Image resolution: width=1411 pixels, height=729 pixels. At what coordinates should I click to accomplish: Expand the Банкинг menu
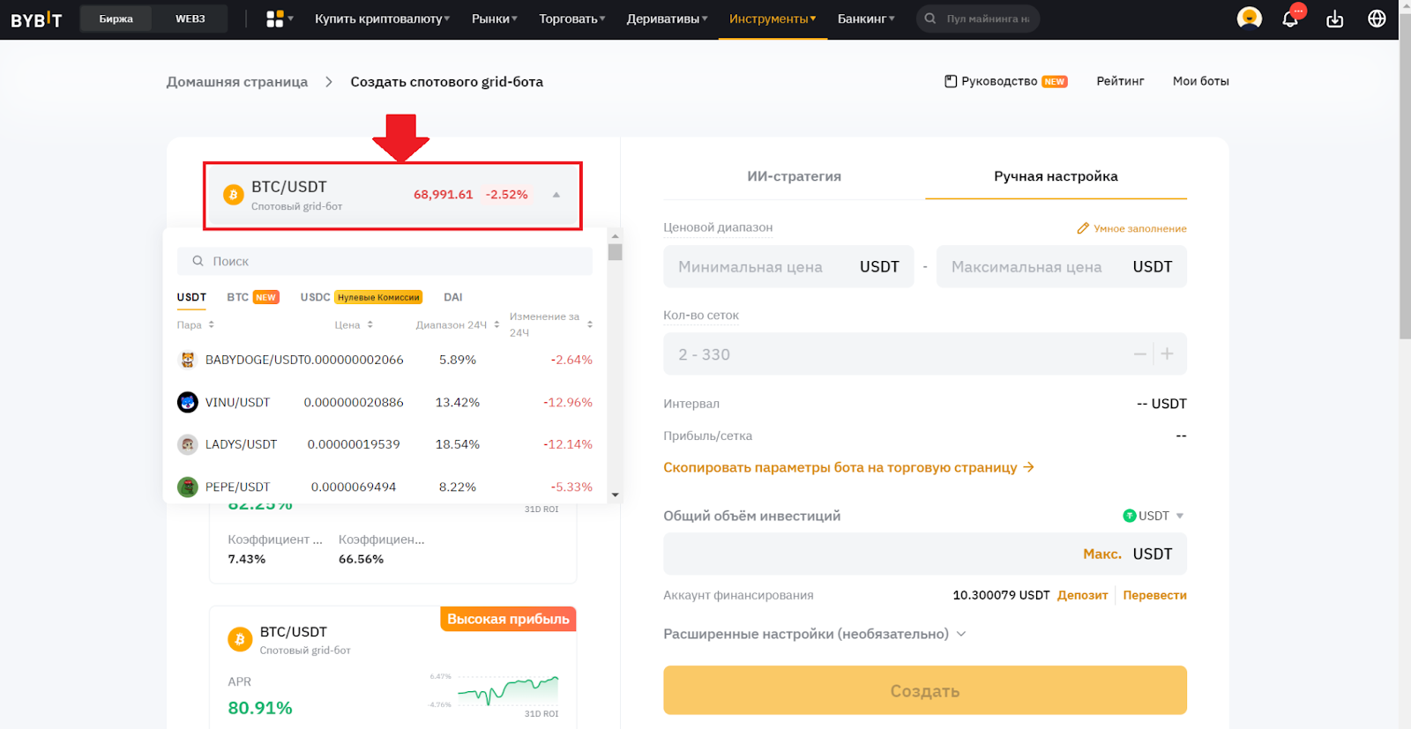click(x=866, y=19)
